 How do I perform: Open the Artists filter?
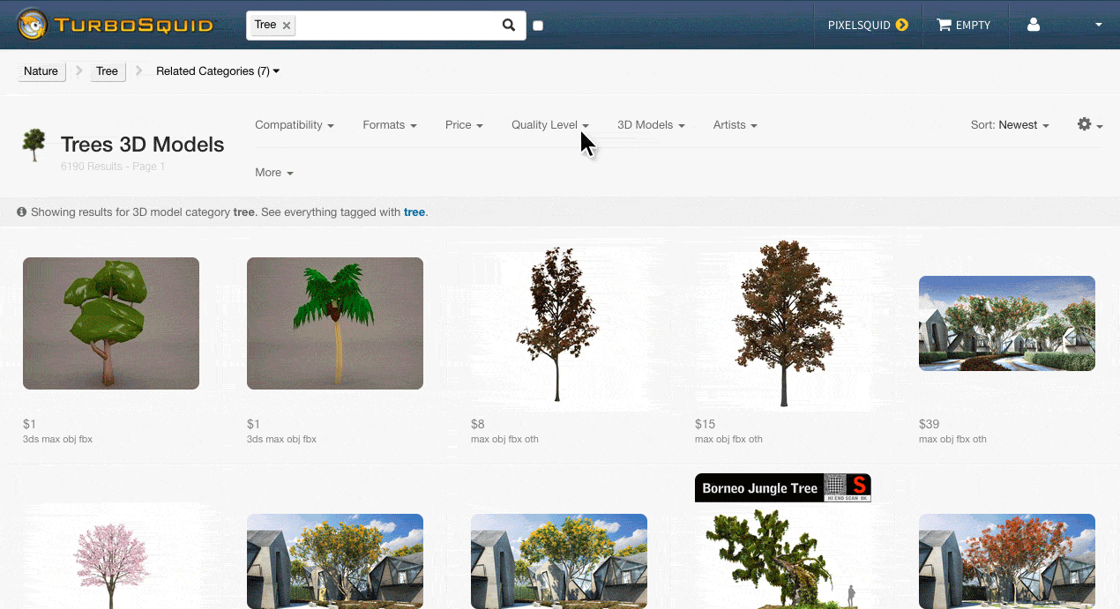pyautogui.click(x=735, y=125)
